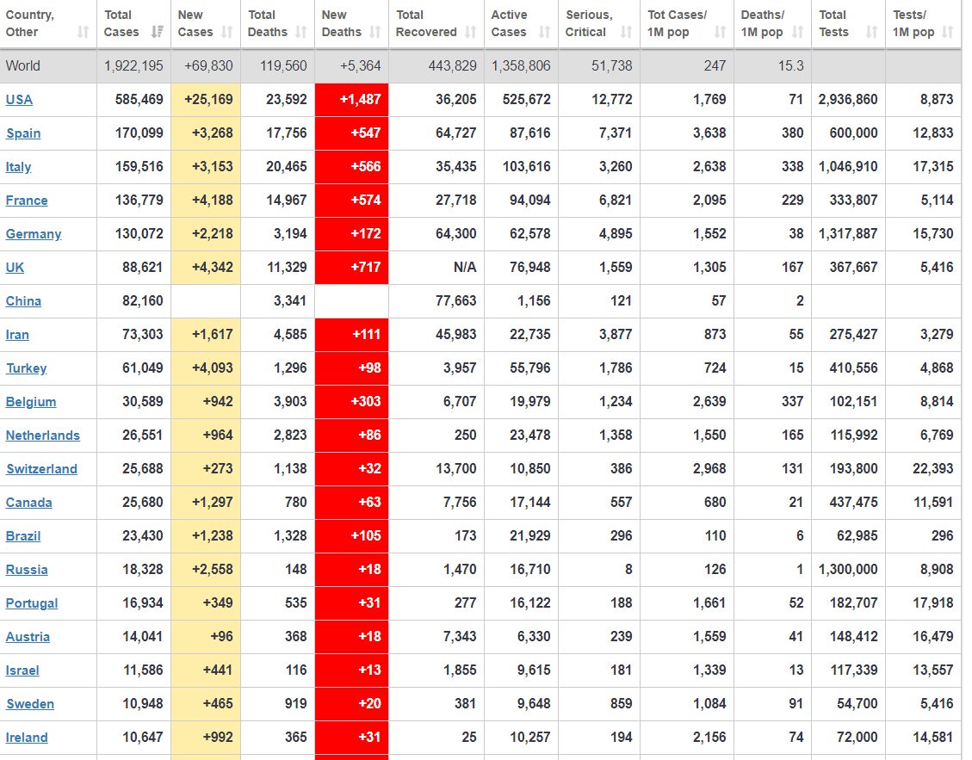Click the red USA new deaths cell
This screenshot has height=760, width=972.
tap(352, 100)
